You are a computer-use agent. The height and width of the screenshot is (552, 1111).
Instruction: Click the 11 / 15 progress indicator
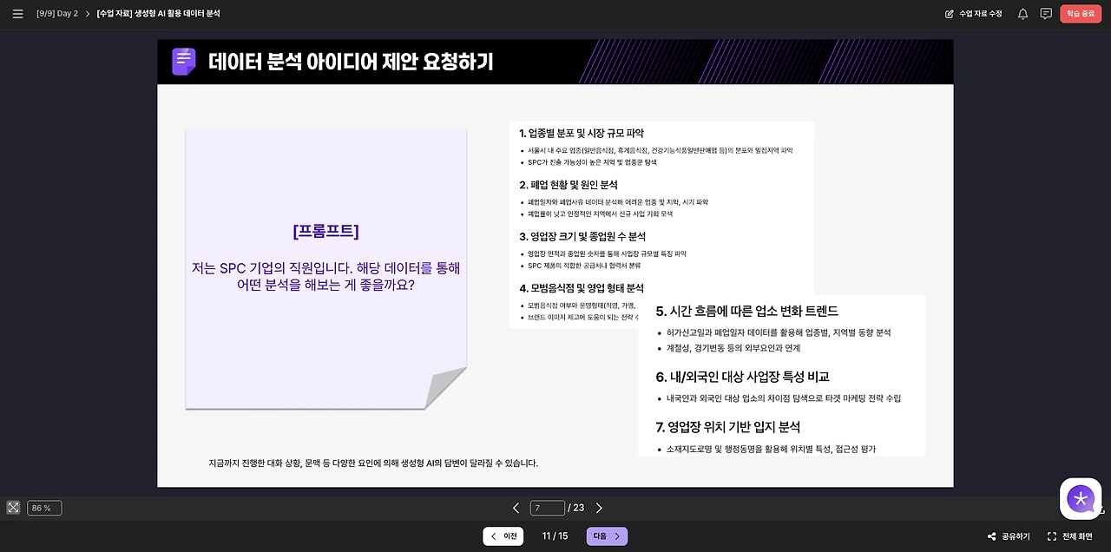(555, 536)
